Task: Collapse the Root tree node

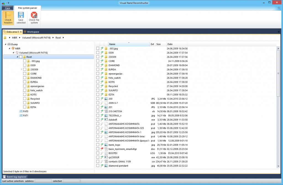Action: (17, 56)
